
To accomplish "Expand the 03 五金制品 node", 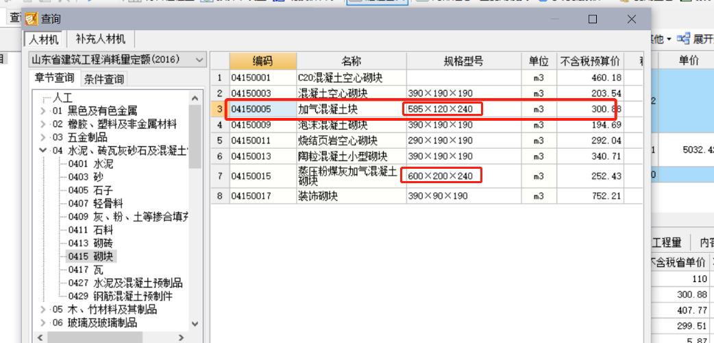I will pos(42,137).
